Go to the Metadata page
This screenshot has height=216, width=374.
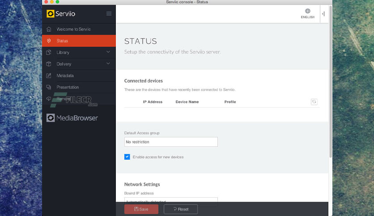(79, 75)
